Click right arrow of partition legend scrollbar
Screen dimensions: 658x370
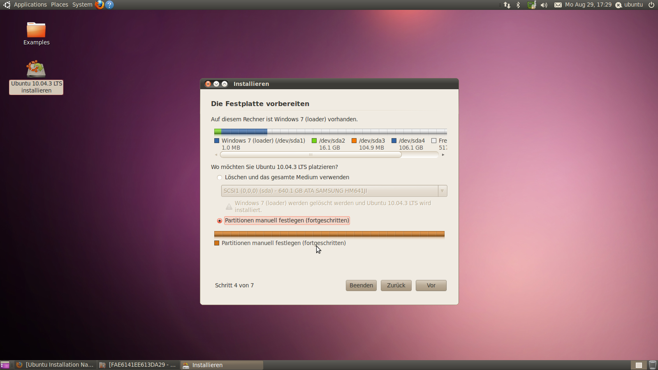click(x=443, y=155)
